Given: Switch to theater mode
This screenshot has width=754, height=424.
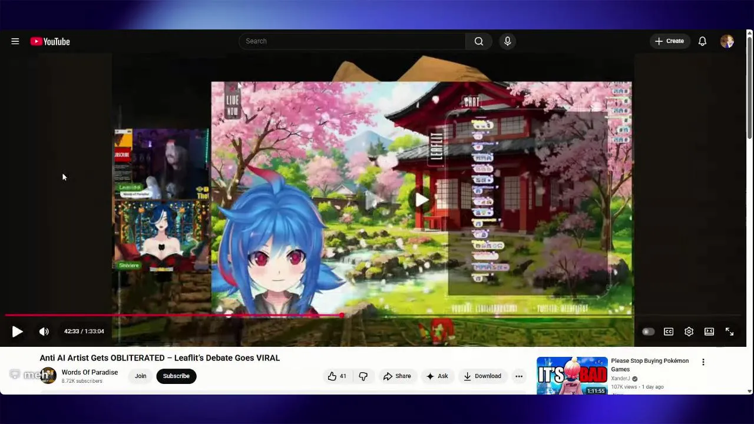Looking at the screenshot, I should pos(709,332).
